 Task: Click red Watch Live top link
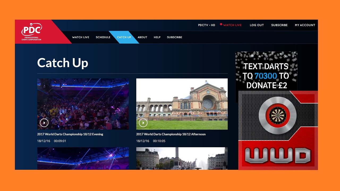pyautogui.click(x=232, y=25)
